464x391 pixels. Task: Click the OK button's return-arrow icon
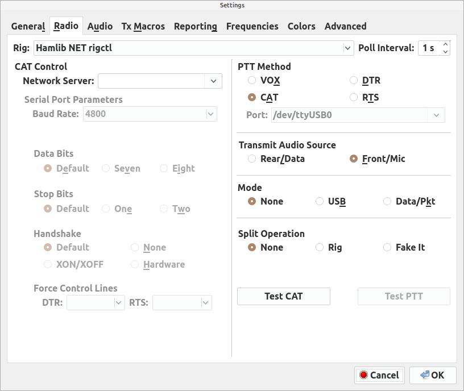(425, 375)
